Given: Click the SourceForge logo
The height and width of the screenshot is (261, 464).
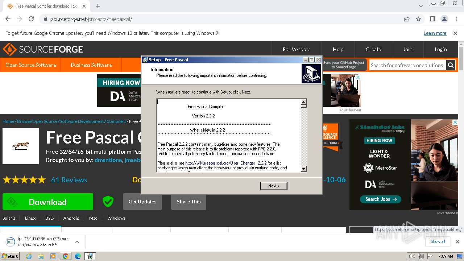Looking at the screenshot, I should 43,49.
